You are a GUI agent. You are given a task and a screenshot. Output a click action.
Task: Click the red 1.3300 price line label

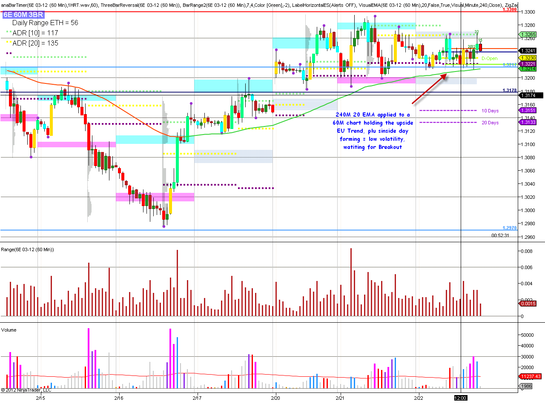click(509, 9)
